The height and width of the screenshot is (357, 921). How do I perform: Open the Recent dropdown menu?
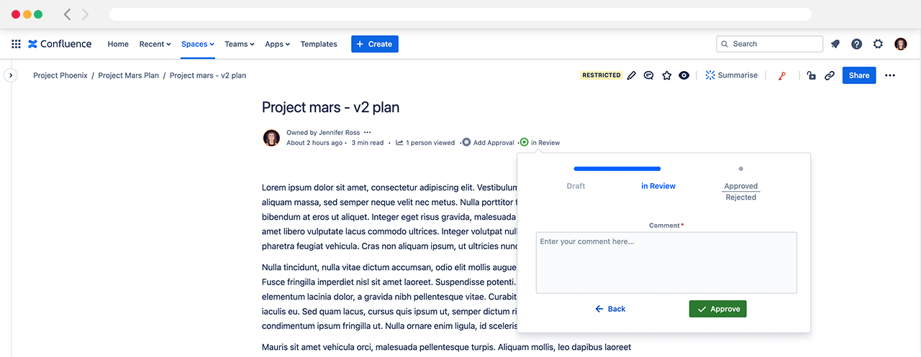coord(155,44)
